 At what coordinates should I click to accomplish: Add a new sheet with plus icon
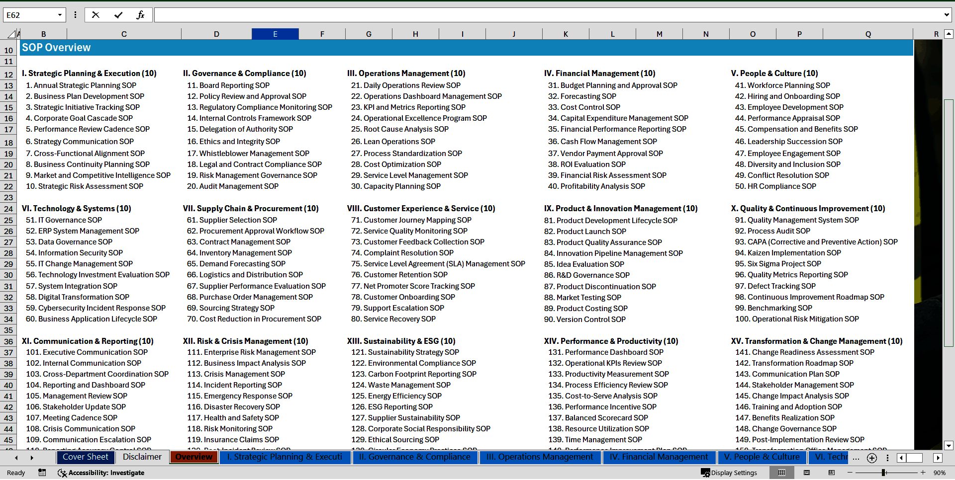(x=871, y=458)
